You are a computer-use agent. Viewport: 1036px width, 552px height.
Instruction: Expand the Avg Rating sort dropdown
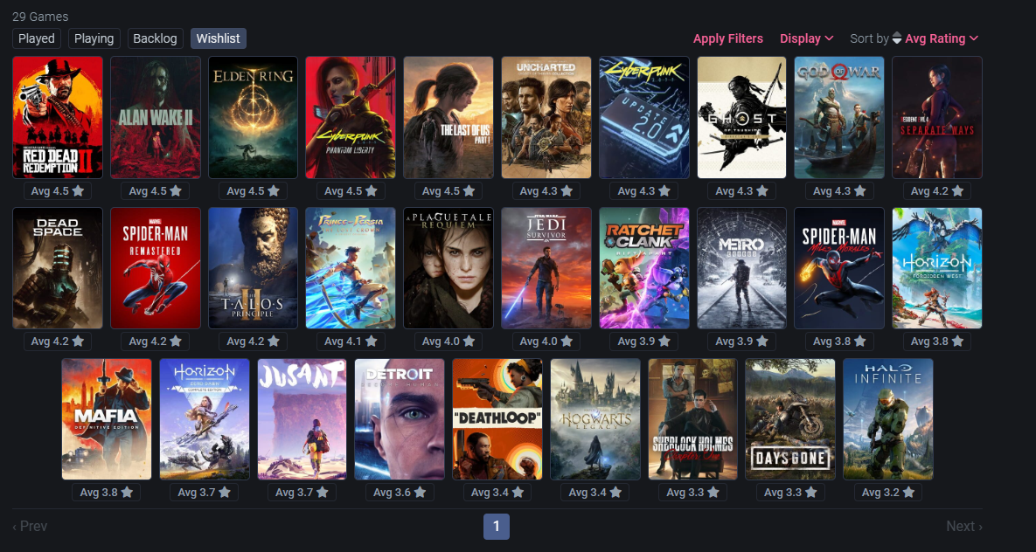pyautogui.click(x=942, y=38)
